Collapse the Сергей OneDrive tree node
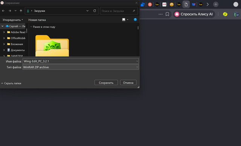The width and height of the screenshot is (241, 146). 3,26
